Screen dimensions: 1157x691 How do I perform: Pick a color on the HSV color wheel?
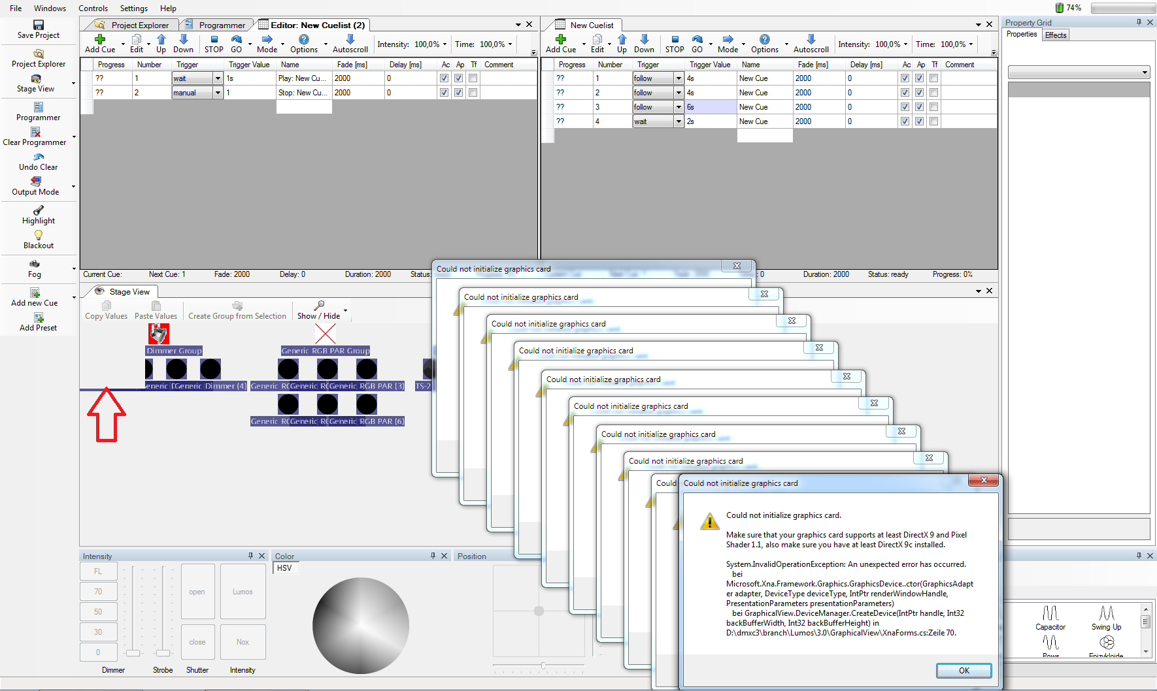361,625
